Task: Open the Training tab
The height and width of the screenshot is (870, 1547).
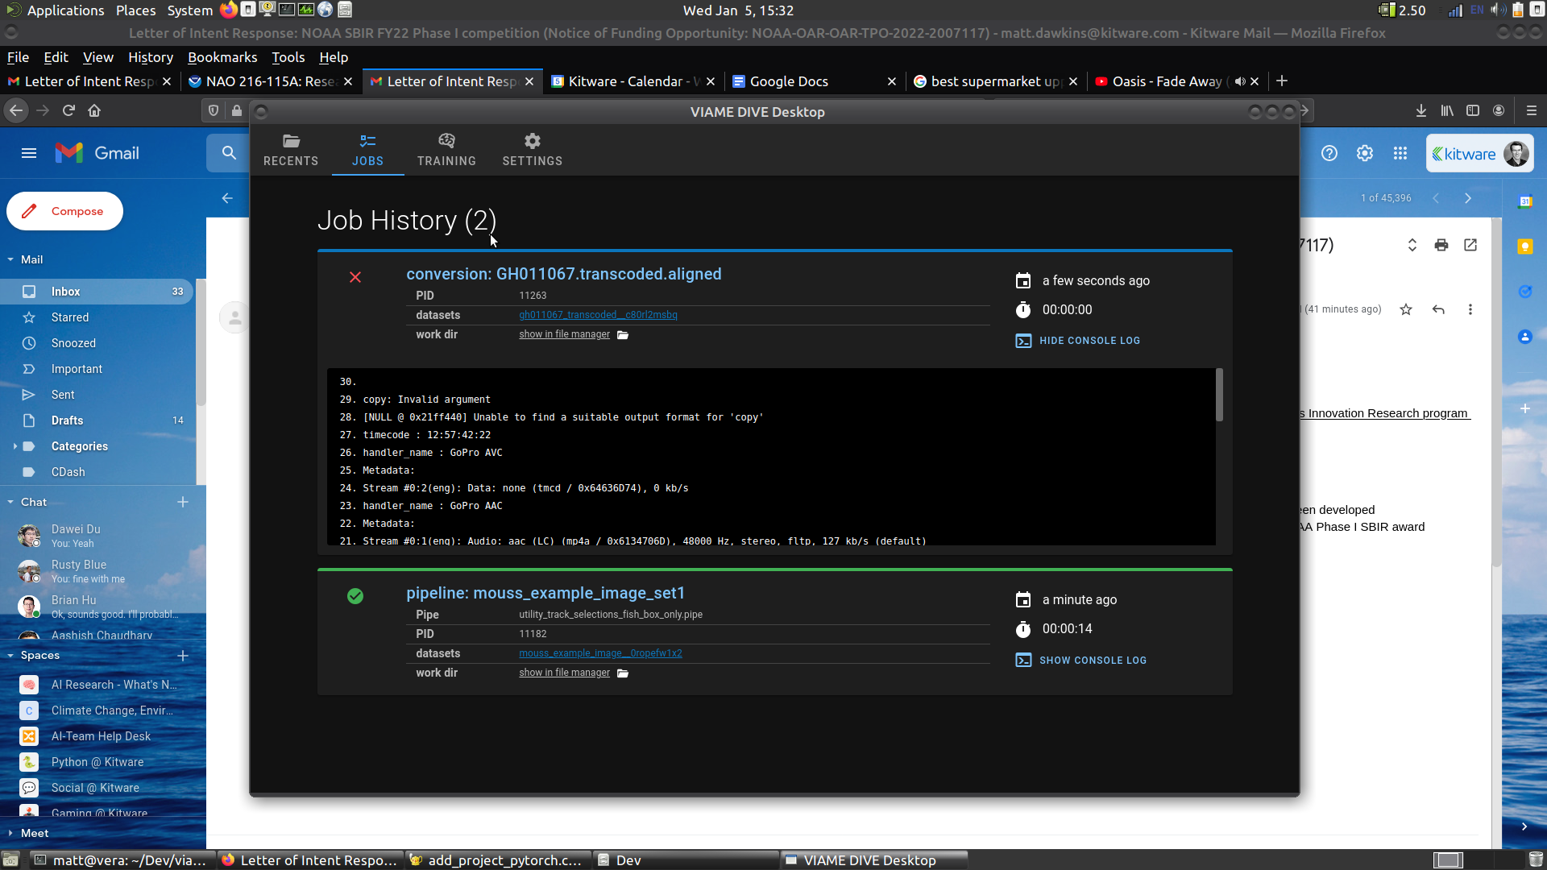Action: [x=446, y=150]
